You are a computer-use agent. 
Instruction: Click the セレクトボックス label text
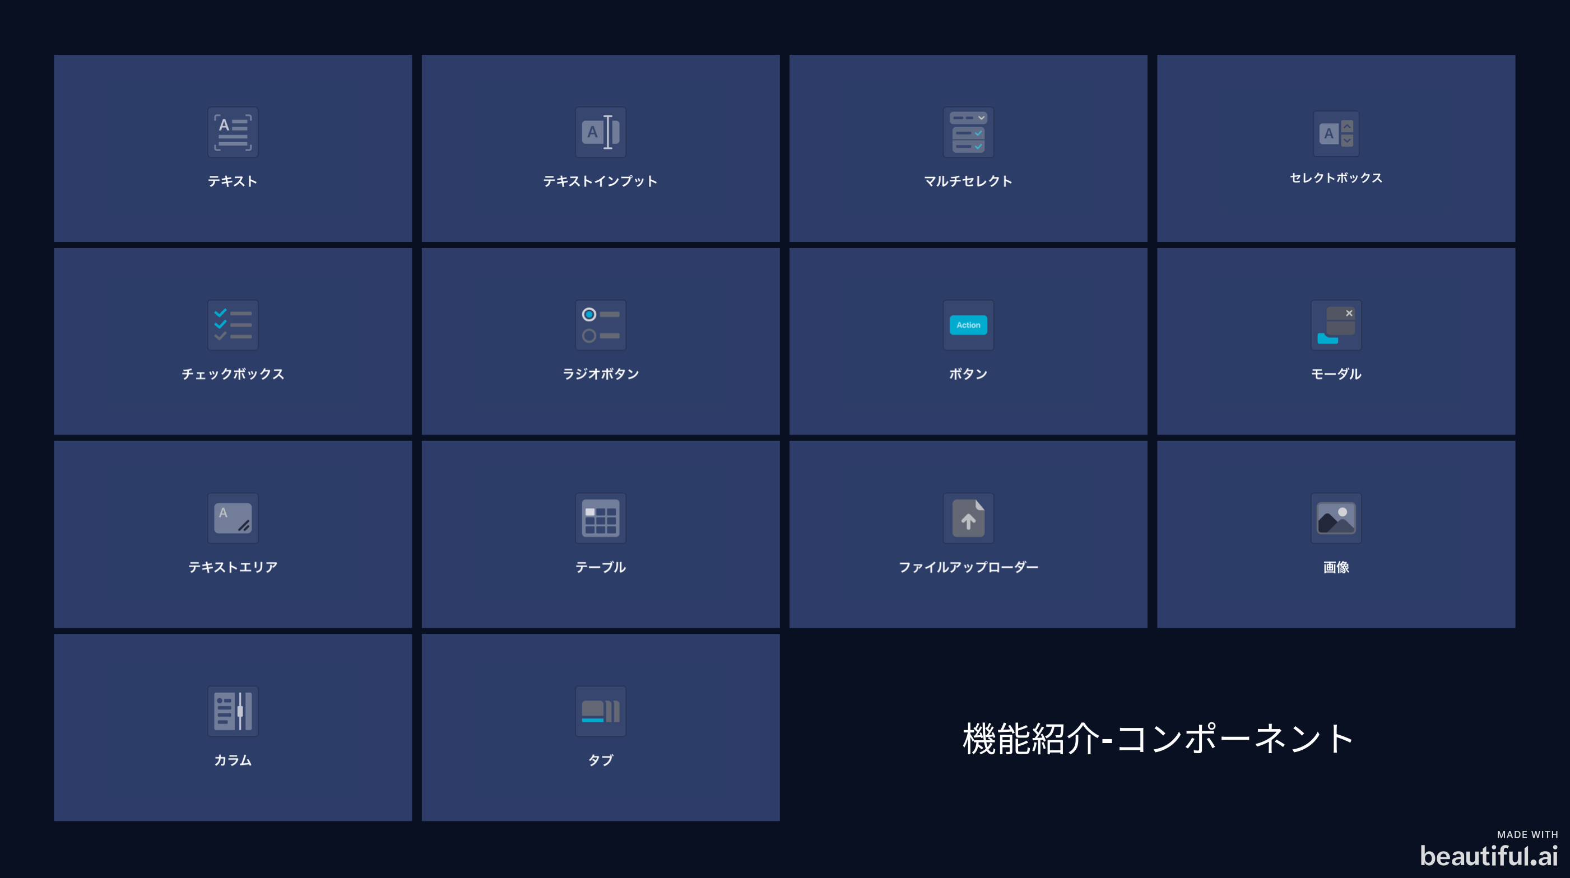(x=1335, y=178)
